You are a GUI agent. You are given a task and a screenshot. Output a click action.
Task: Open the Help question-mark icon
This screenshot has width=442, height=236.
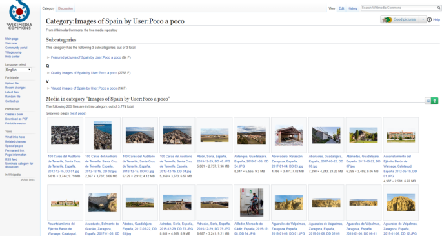tap(429, 19)
